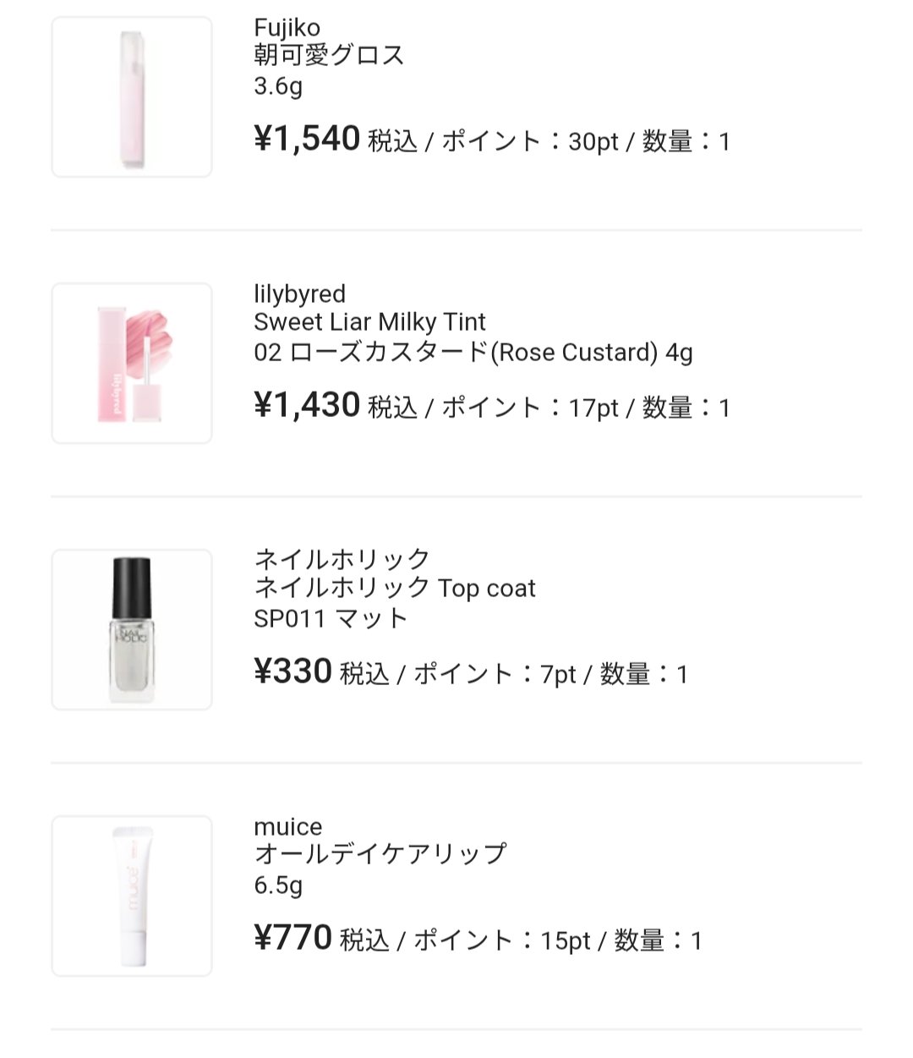
Task: Click the ¥330 price
Action: (x=292, y=672)
